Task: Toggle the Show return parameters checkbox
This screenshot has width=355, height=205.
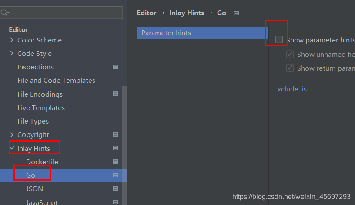Action: 290,68
